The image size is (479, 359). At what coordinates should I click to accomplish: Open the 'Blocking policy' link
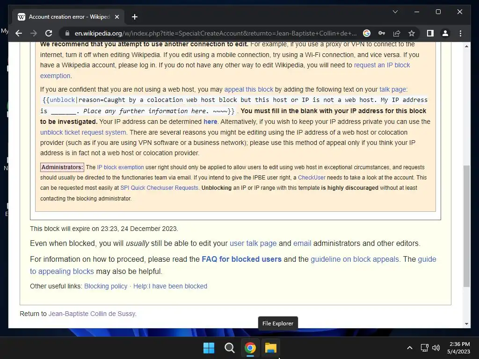click(106, 286)
